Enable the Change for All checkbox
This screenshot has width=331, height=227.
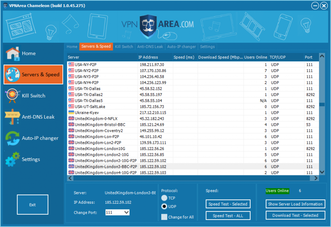tap(164, 217)
